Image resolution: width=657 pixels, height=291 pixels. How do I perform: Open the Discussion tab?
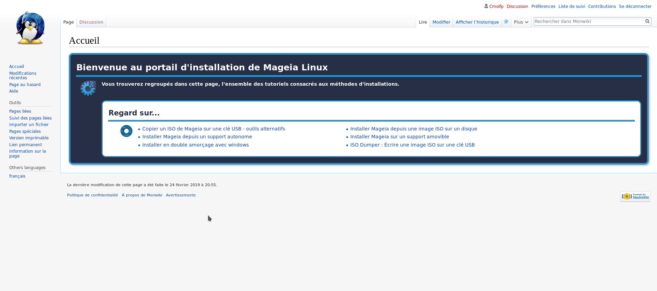click(x=91, y=22)
